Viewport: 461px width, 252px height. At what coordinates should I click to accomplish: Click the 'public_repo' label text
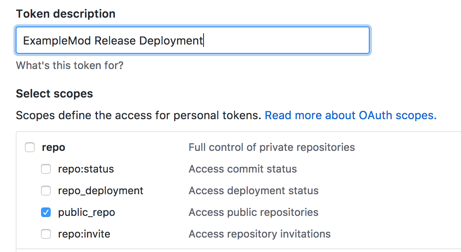(86, 212)
